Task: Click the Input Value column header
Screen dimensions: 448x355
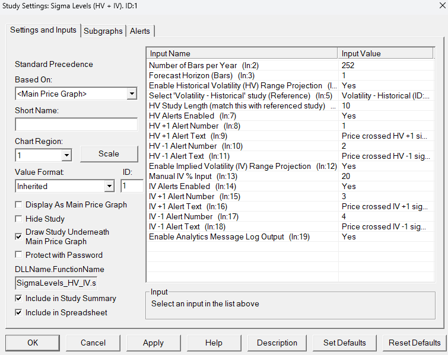Action: (x=386, y=53)
